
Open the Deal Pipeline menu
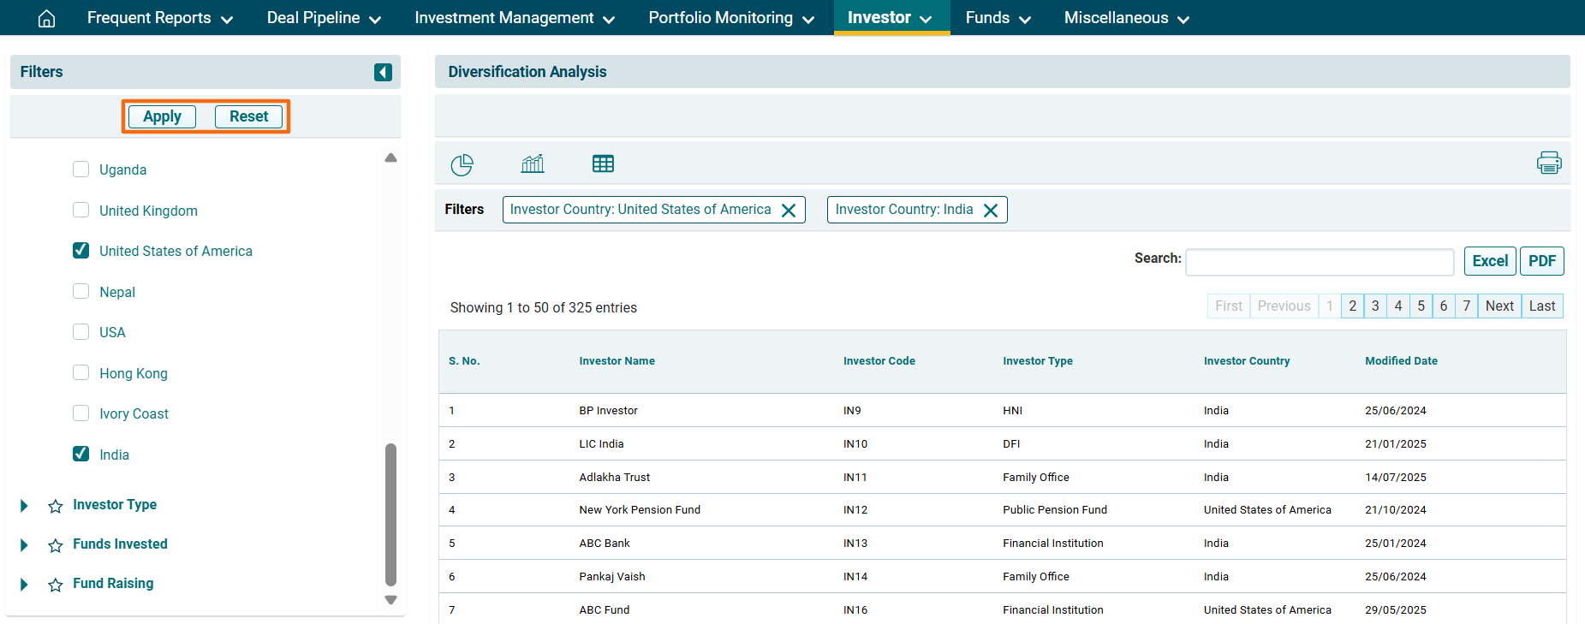324,18
